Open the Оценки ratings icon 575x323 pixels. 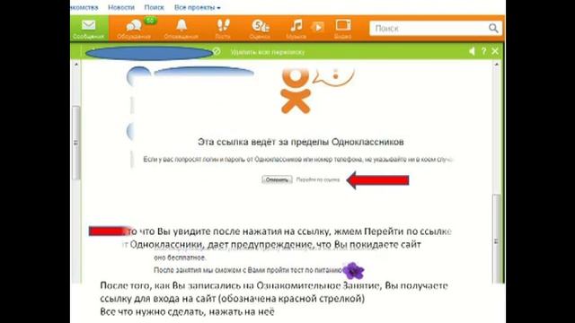point(260,29)
